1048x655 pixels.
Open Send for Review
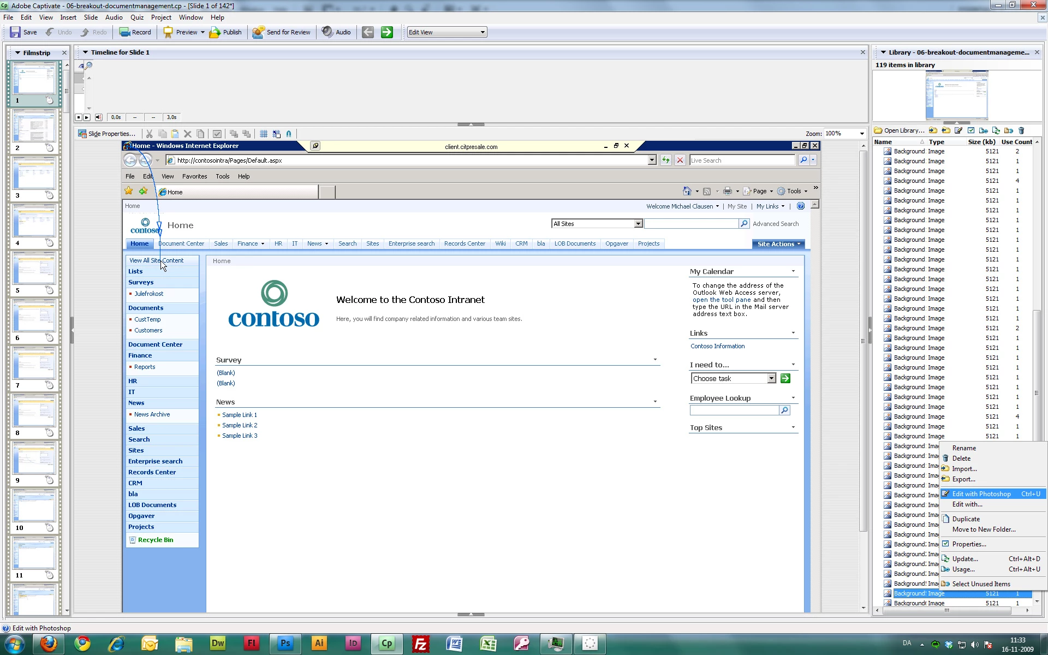(x=282, y=32)
